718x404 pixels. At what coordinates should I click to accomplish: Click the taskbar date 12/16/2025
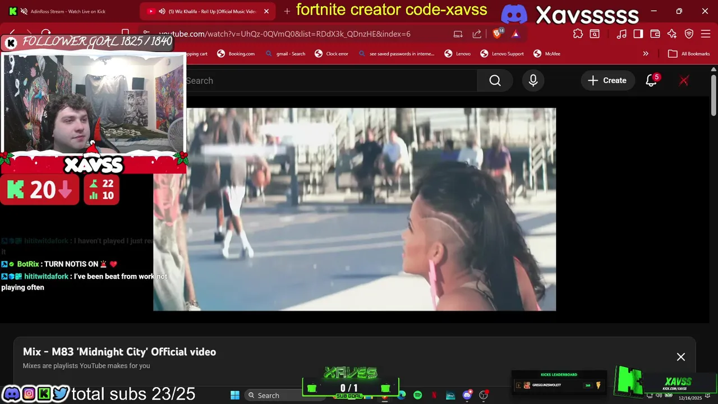pos(689,398)
